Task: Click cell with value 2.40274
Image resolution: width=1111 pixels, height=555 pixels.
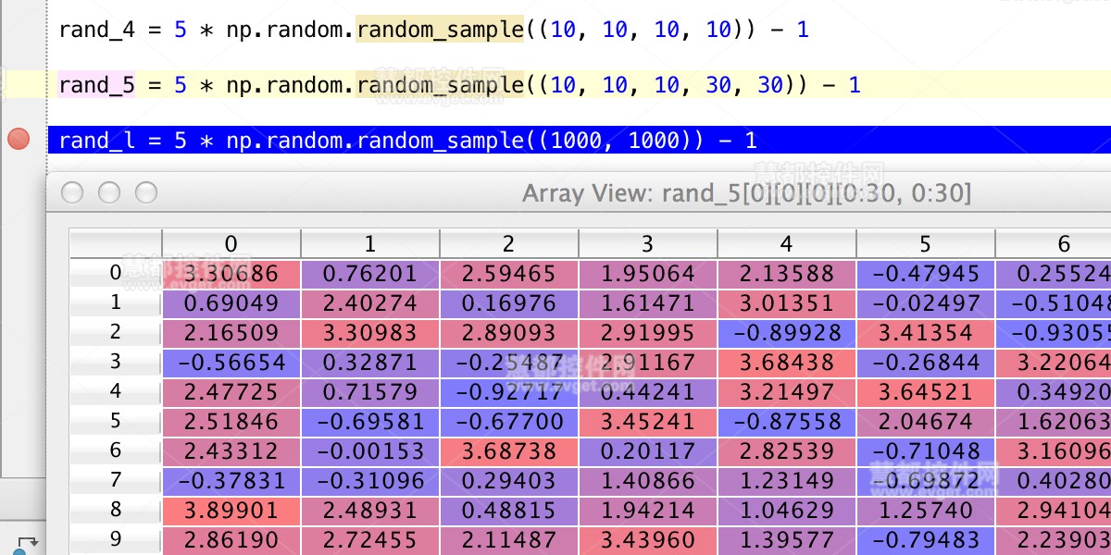Action: click(x=370, y=303)
